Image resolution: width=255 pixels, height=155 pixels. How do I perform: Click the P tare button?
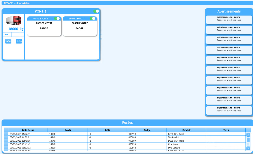point(19,41)
